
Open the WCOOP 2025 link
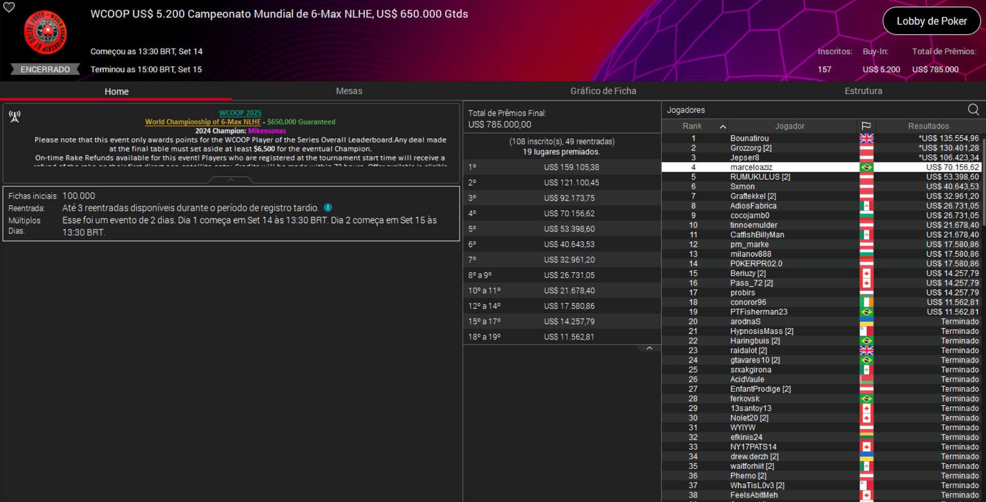(240, 113)
